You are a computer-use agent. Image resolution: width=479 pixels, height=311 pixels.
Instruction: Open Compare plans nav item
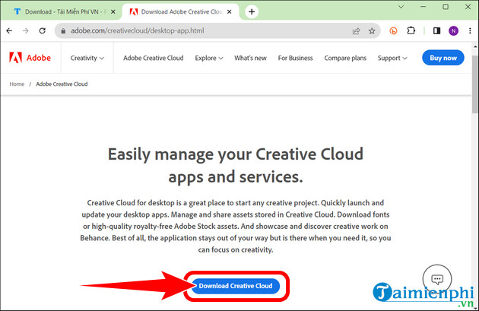tap(345, 58)
